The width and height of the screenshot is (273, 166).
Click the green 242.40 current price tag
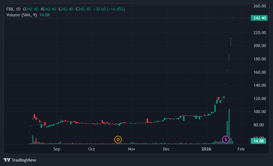pos(259,18)
